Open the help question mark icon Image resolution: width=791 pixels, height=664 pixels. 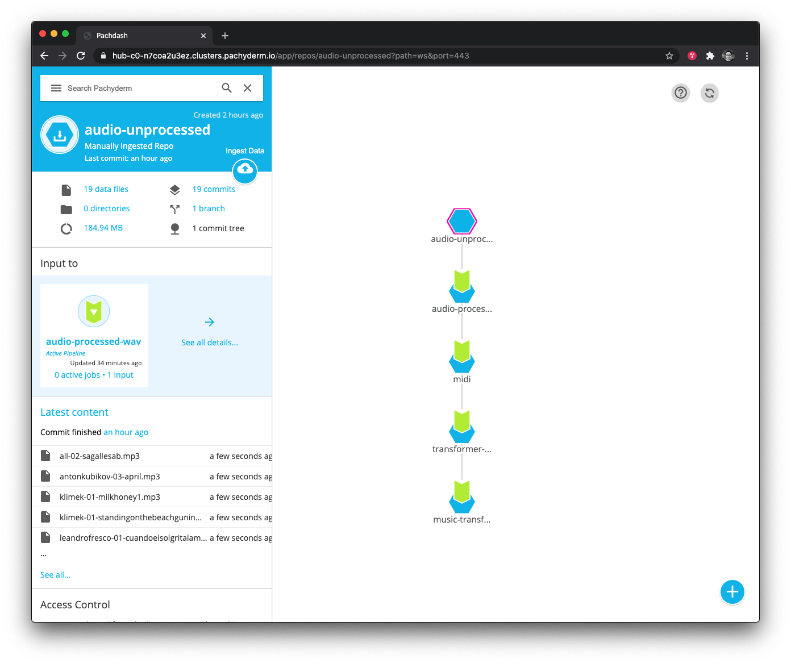pyautogui.click(x=681, y=93)
